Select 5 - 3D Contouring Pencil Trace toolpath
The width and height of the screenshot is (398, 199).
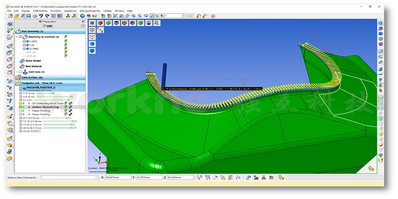point(46,103)
